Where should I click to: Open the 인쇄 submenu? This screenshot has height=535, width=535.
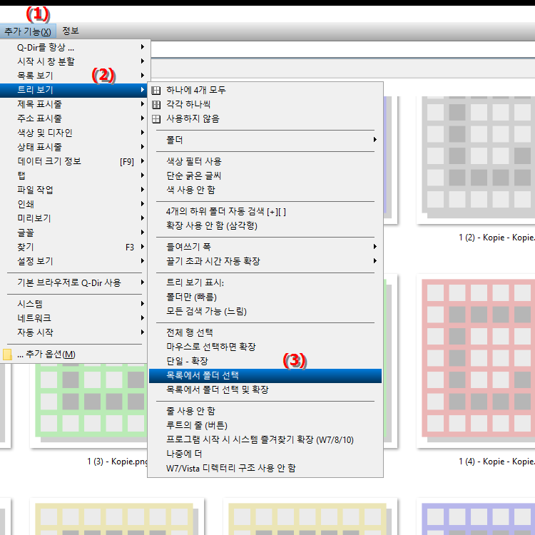pyautogui.click(x=73, y=204)
